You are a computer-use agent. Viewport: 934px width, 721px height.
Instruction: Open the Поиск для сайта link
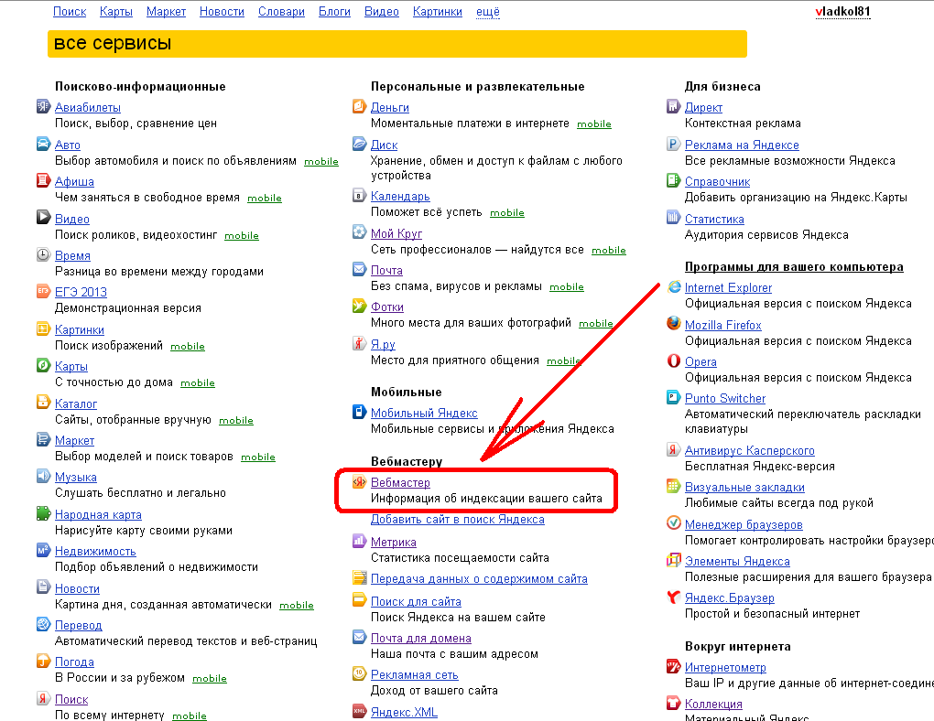tap(416, 601)
